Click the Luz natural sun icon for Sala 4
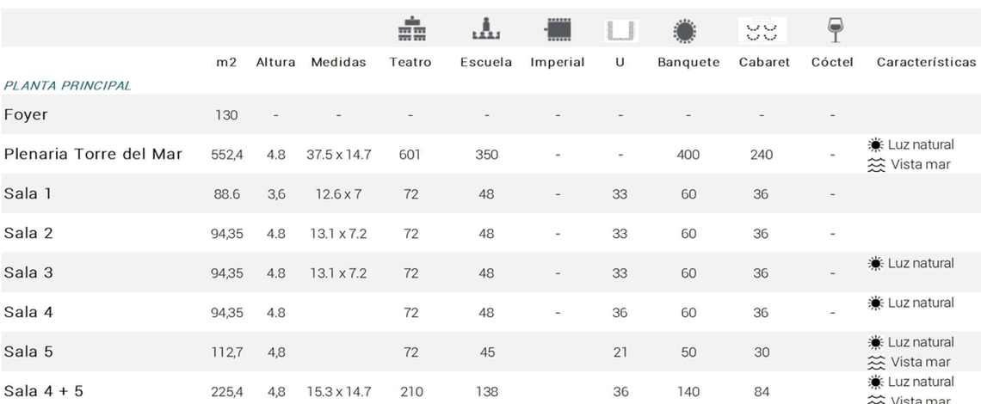The width and height of the screenshot is (981, 404). 875,303
